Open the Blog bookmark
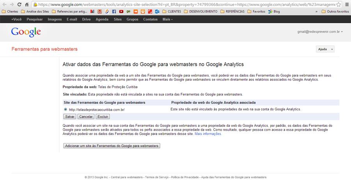Screen dimensions: 351x180 pyautogui.click(x=274, y=11)
